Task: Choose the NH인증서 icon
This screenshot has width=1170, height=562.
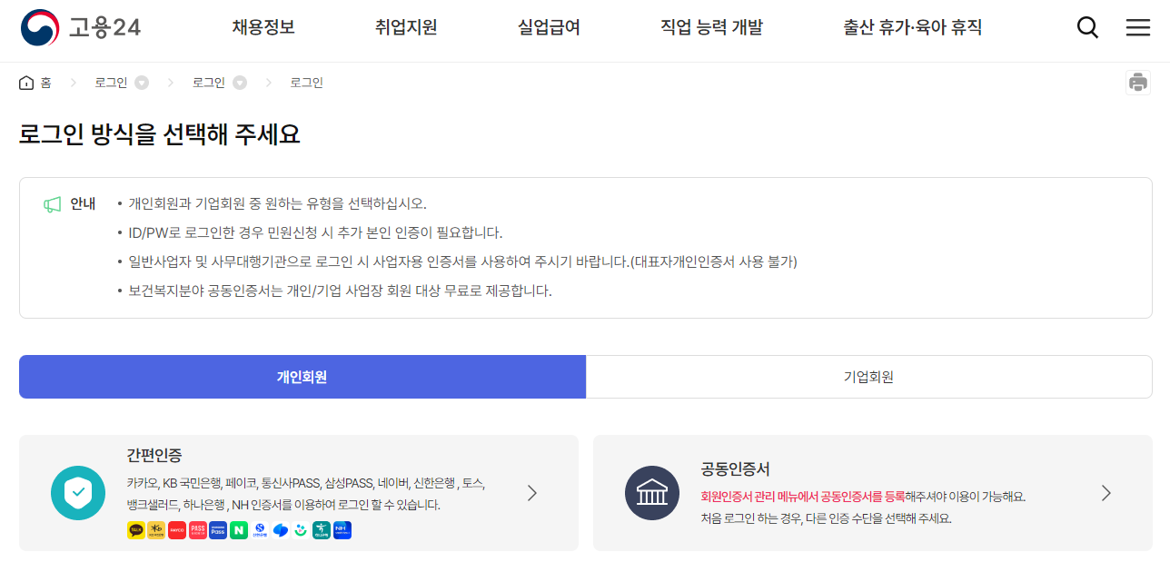Action: [x=342, y=529]
